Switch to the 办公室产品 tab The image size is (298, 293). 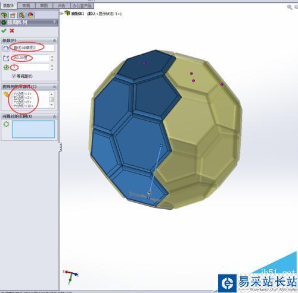click(x=82, y=5)
